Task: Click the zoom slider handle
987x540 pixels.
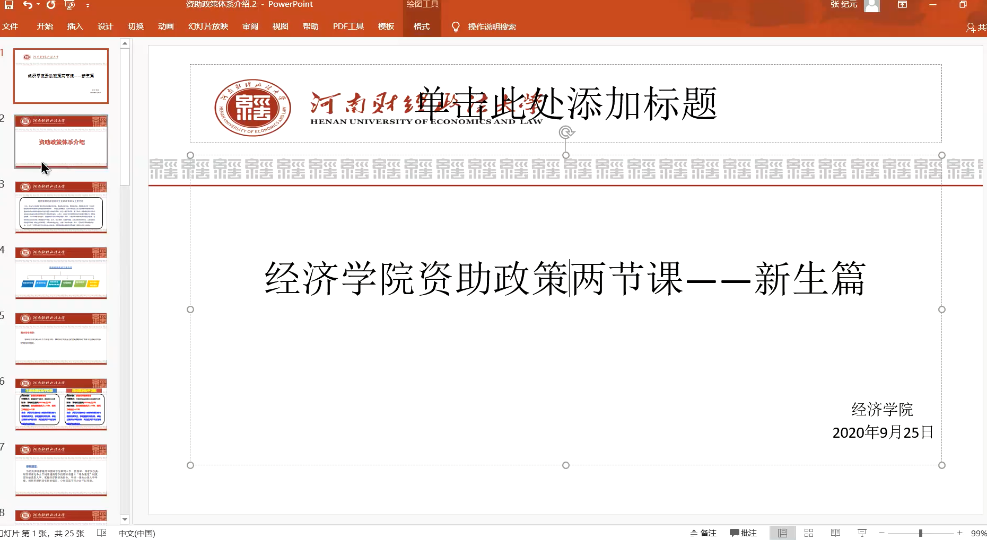Action: 921,533
